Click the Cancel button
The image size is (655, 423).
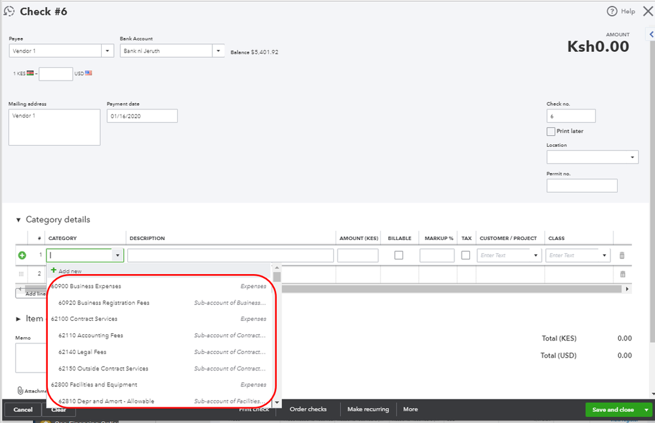[x=23, y=410]
